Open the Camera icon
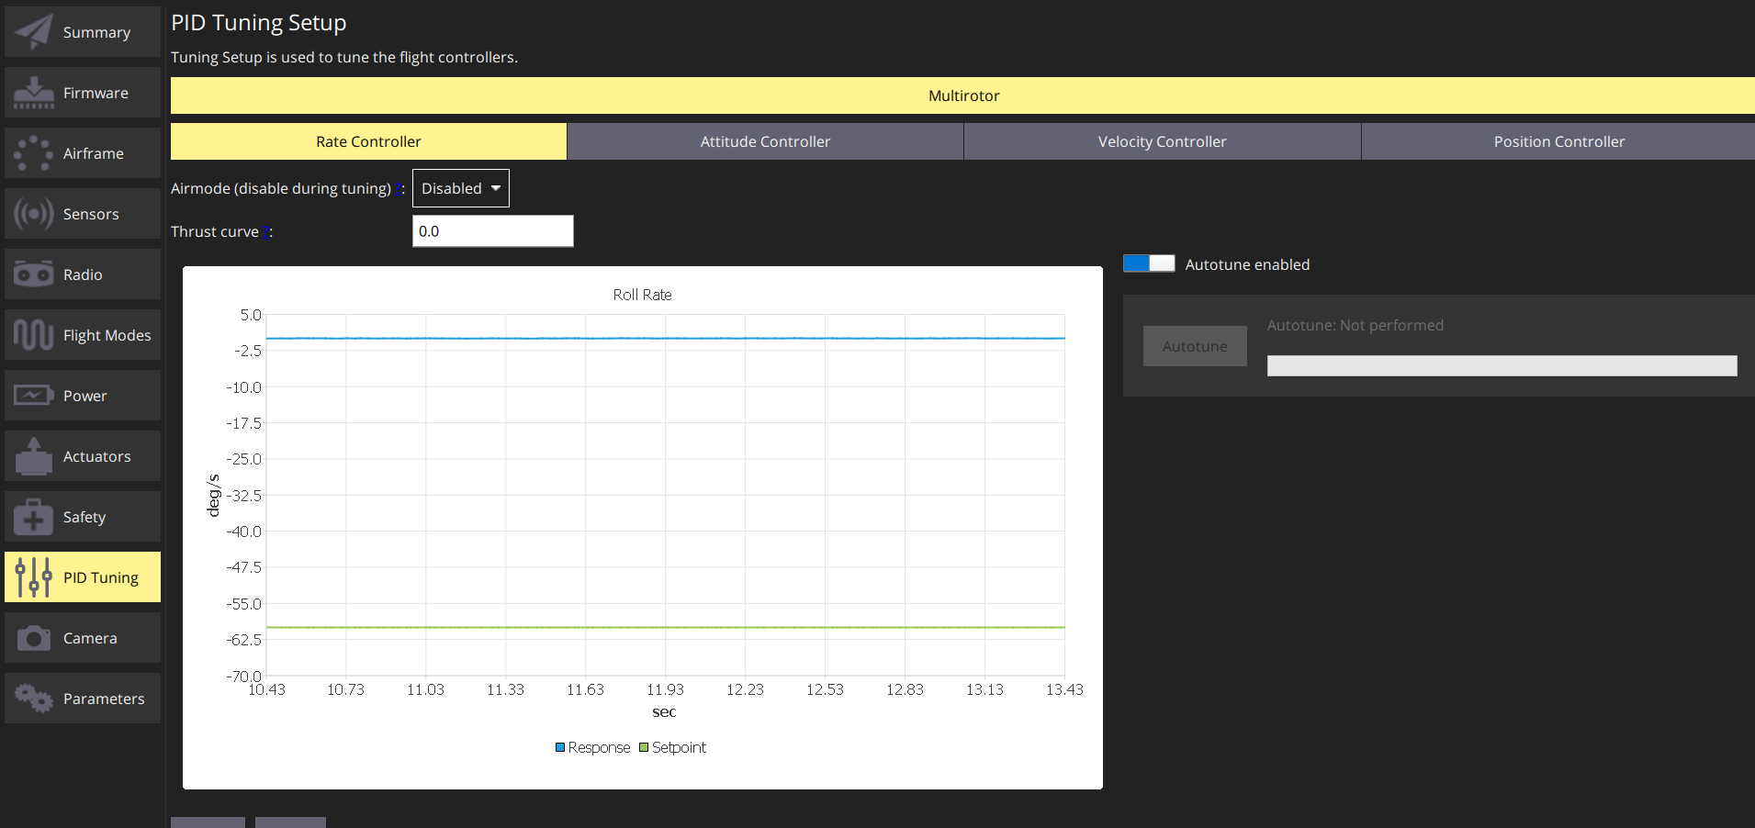This screenshot has width=1755, height=828. coord(34,638)
